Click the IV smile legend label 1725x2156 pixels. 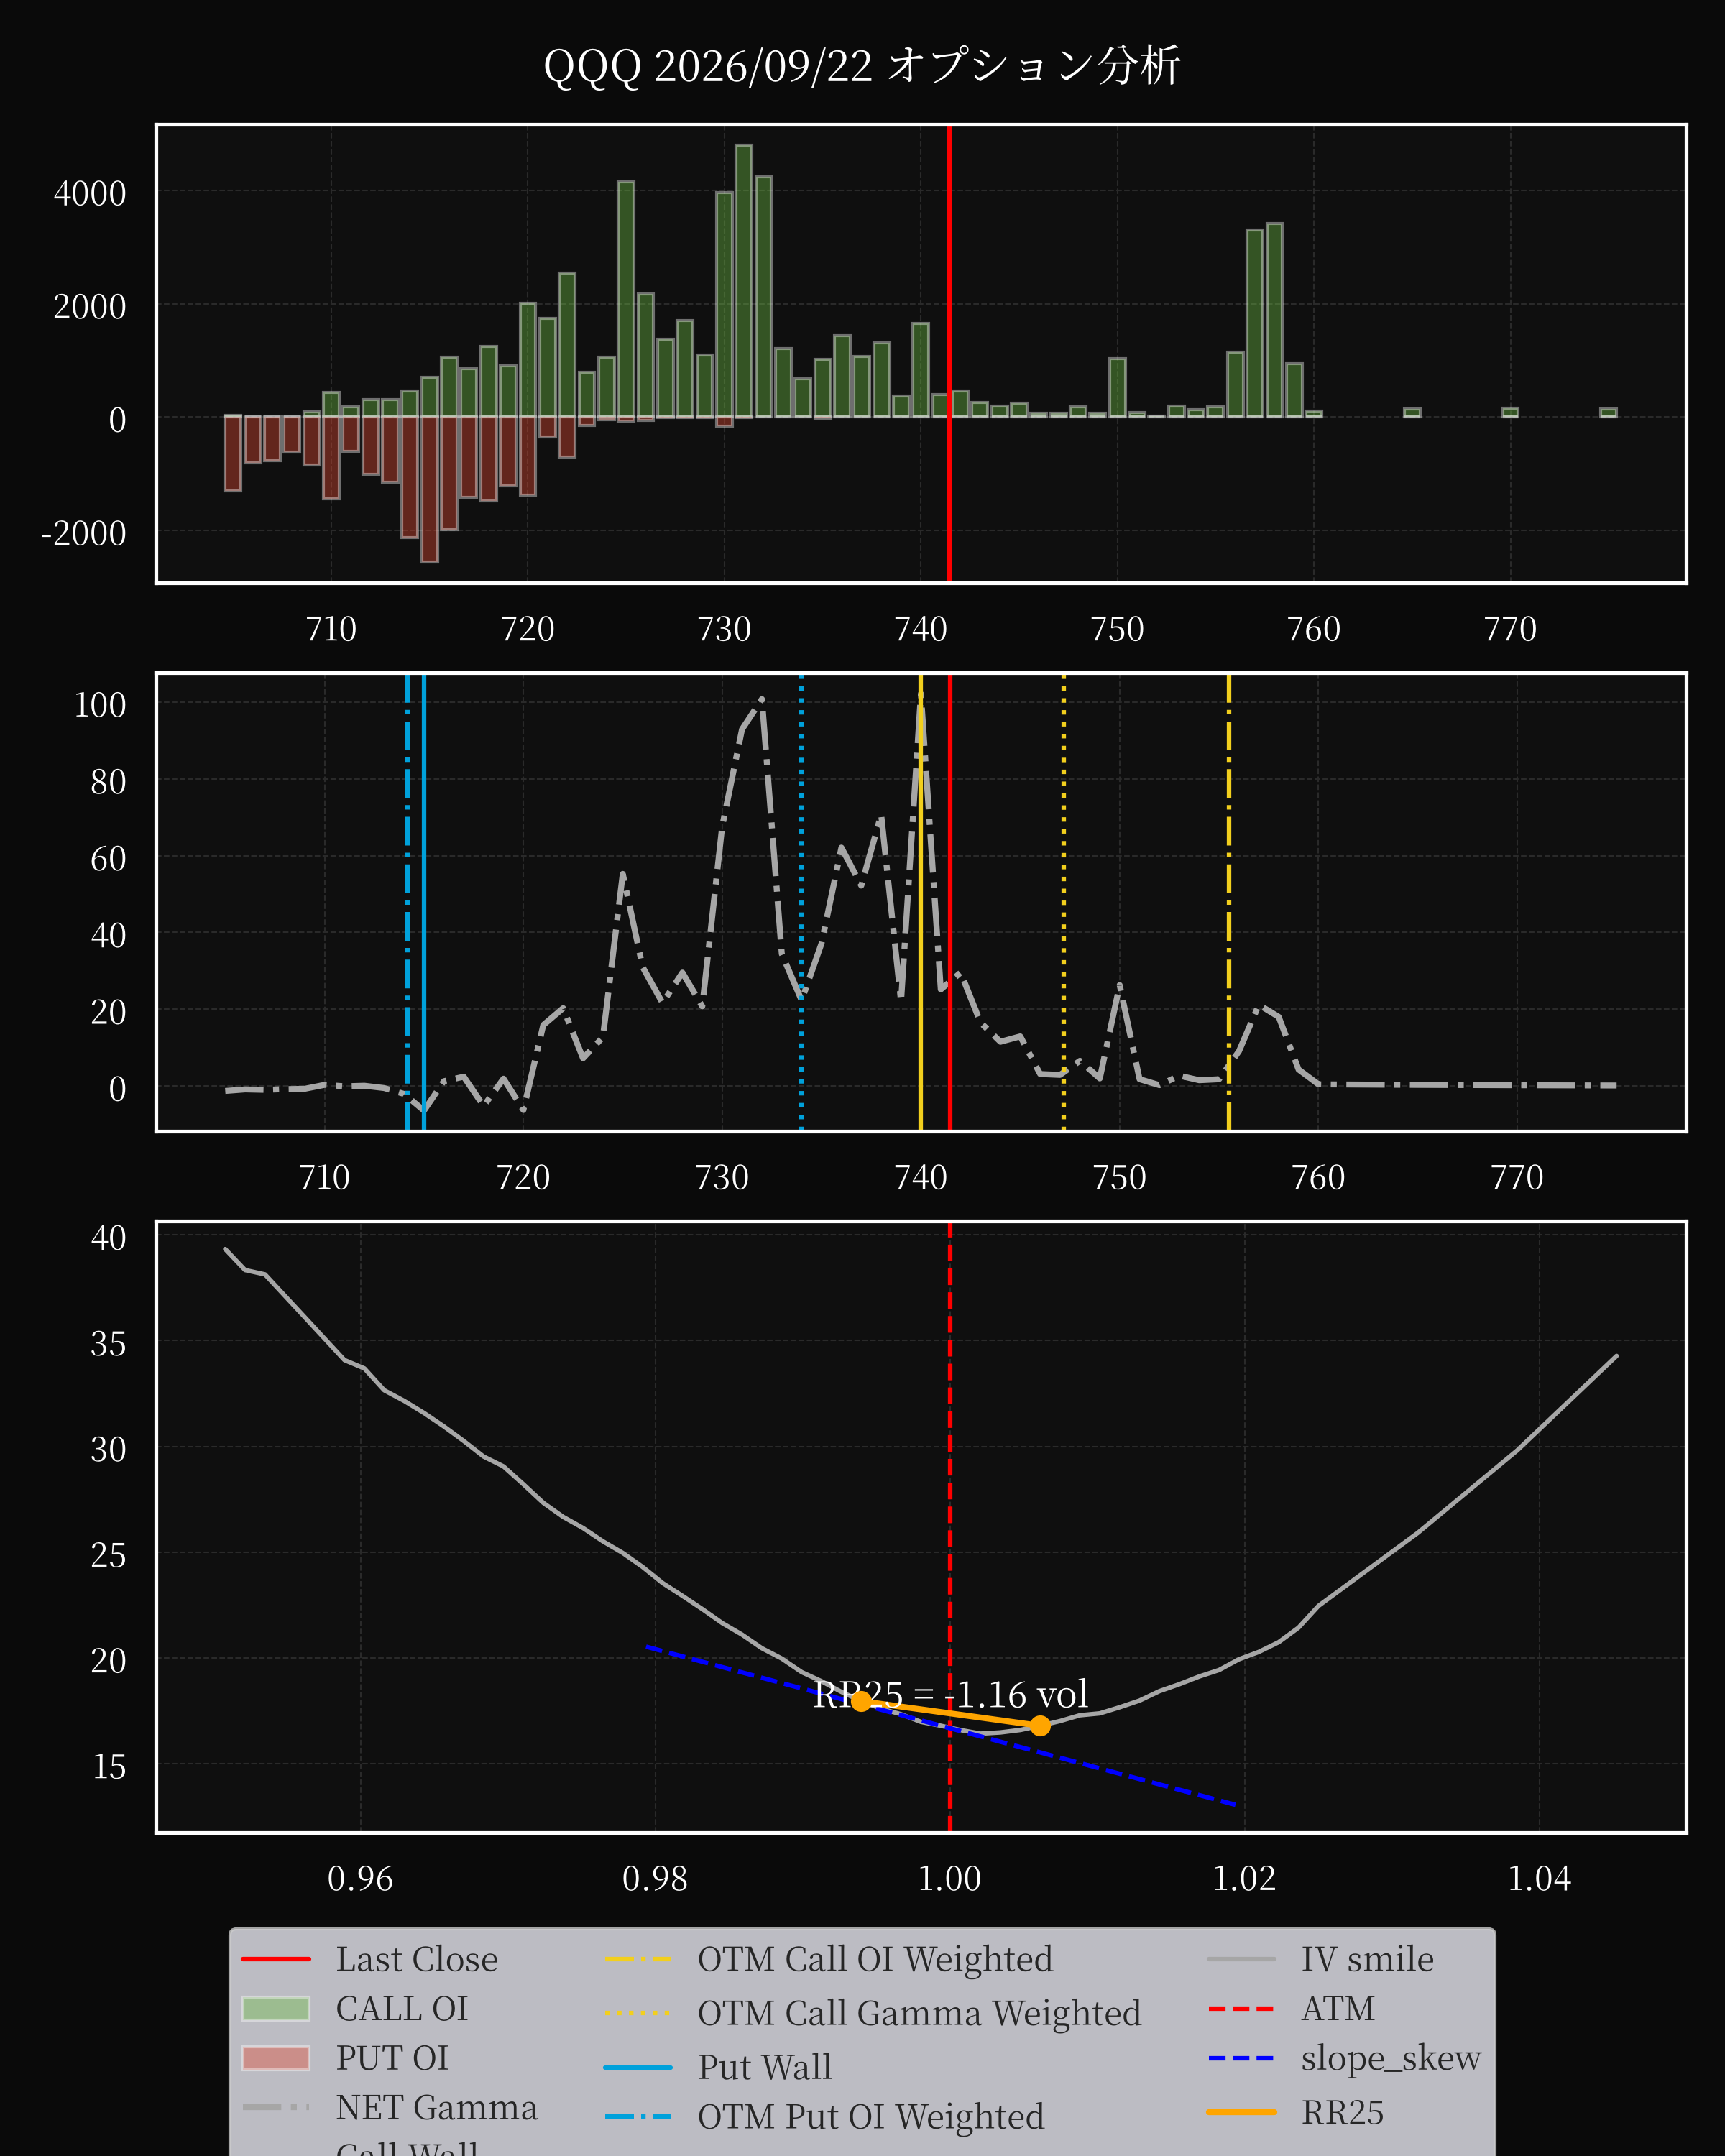[1367, 1959]
